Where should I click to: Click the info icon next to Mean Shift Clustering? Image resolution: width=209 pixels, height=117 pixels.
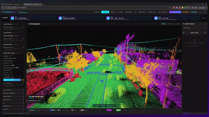(23, 27)
